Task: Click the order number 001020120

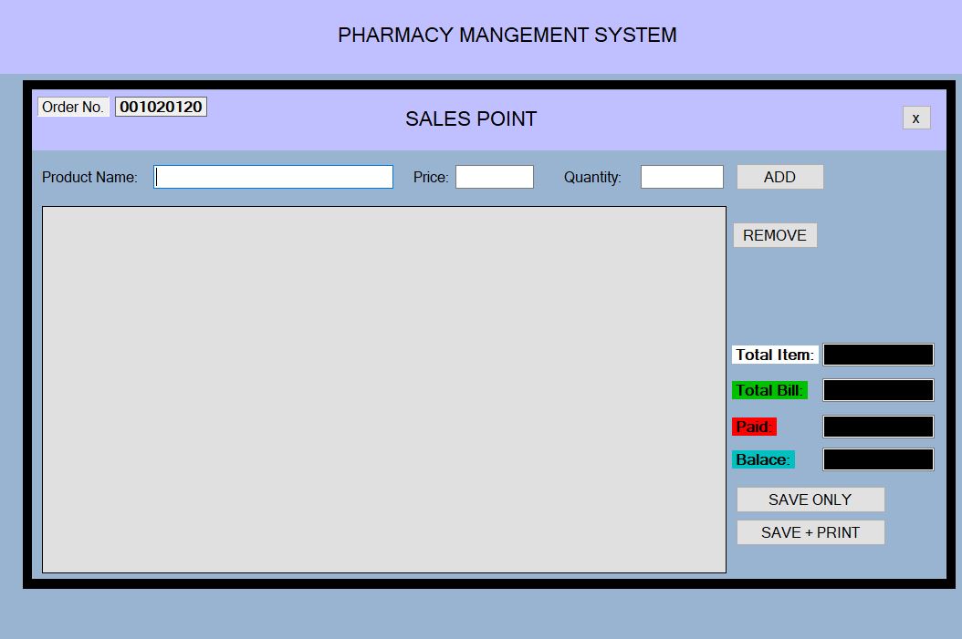Action: 161,107
